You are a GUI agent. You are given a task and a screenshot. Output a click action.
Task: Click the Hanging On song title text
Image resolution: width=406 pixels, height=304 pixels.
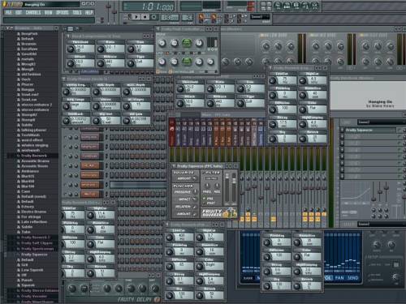(x=380, y=102)
